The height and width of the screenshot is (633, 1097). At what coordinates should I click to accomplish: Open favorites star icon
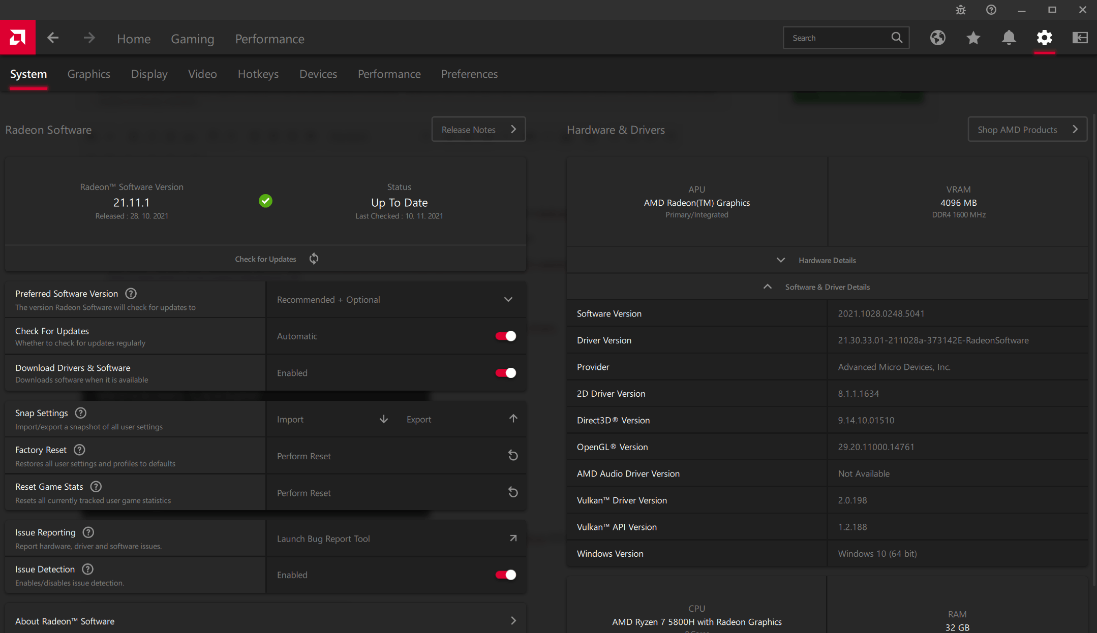(x=973, y=38)
